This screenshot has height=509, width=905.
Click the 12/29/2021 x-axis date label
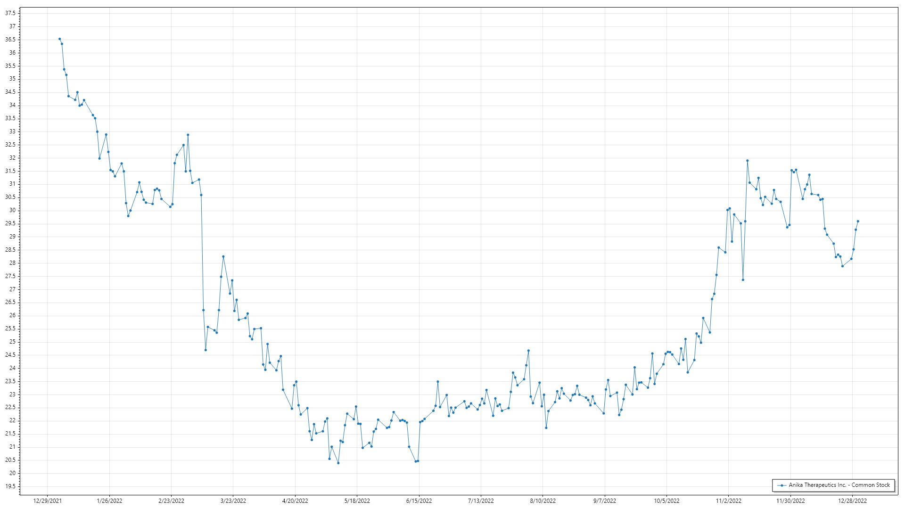pos(47,501)
